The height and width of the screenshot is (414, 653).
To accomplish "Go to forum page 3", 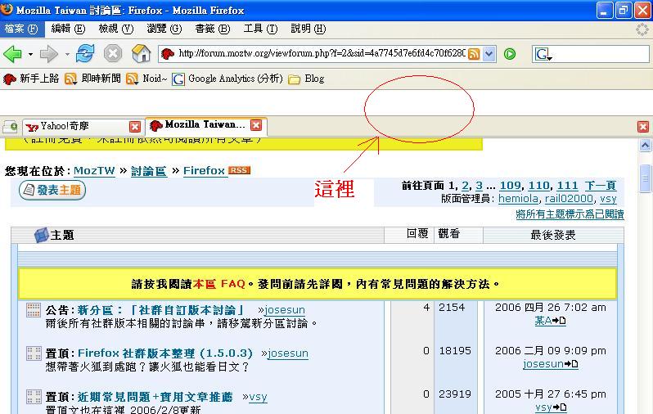I will point(480,186).
